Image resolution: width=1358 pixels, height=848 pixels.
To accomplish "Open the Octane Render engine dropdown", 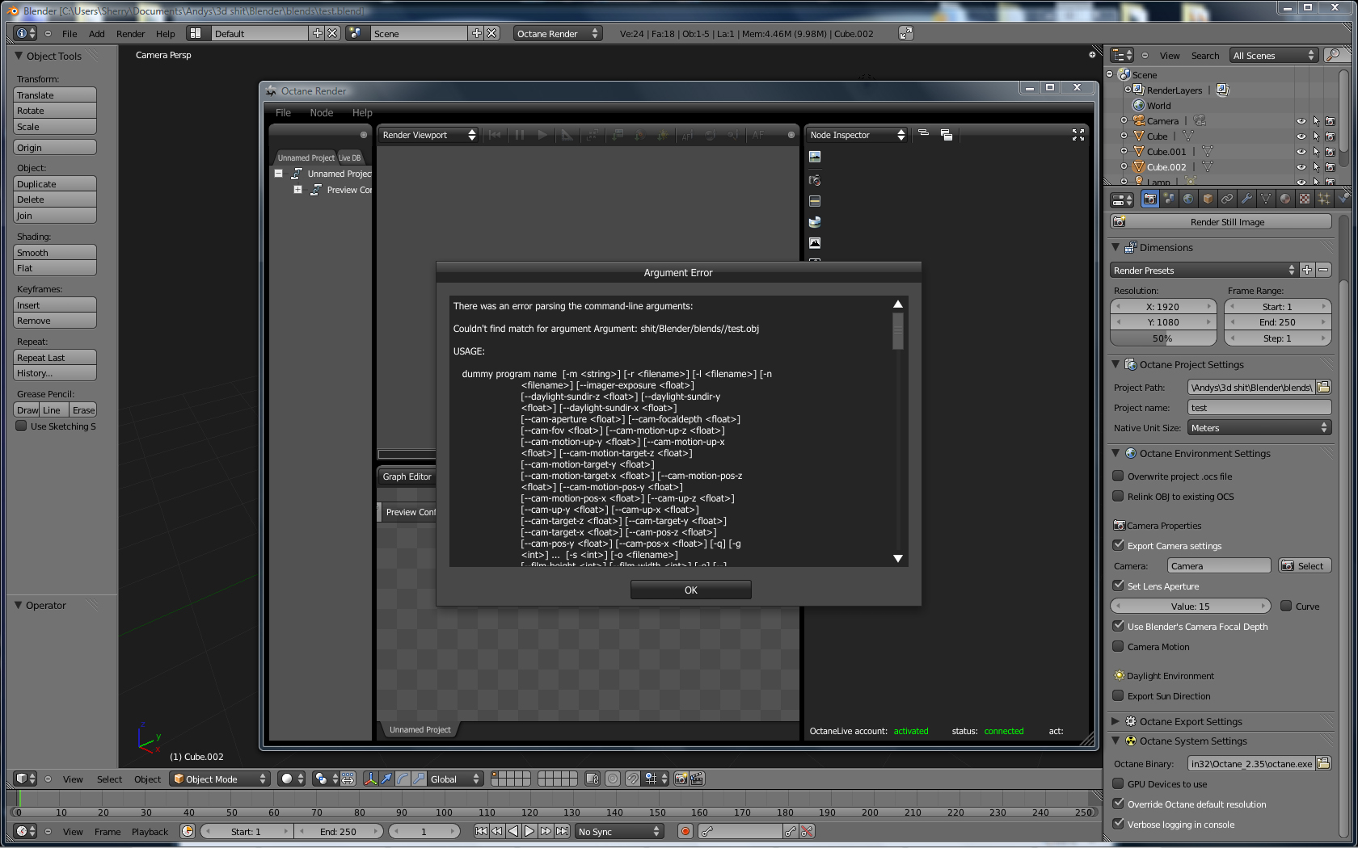I will tap(558, 33).
